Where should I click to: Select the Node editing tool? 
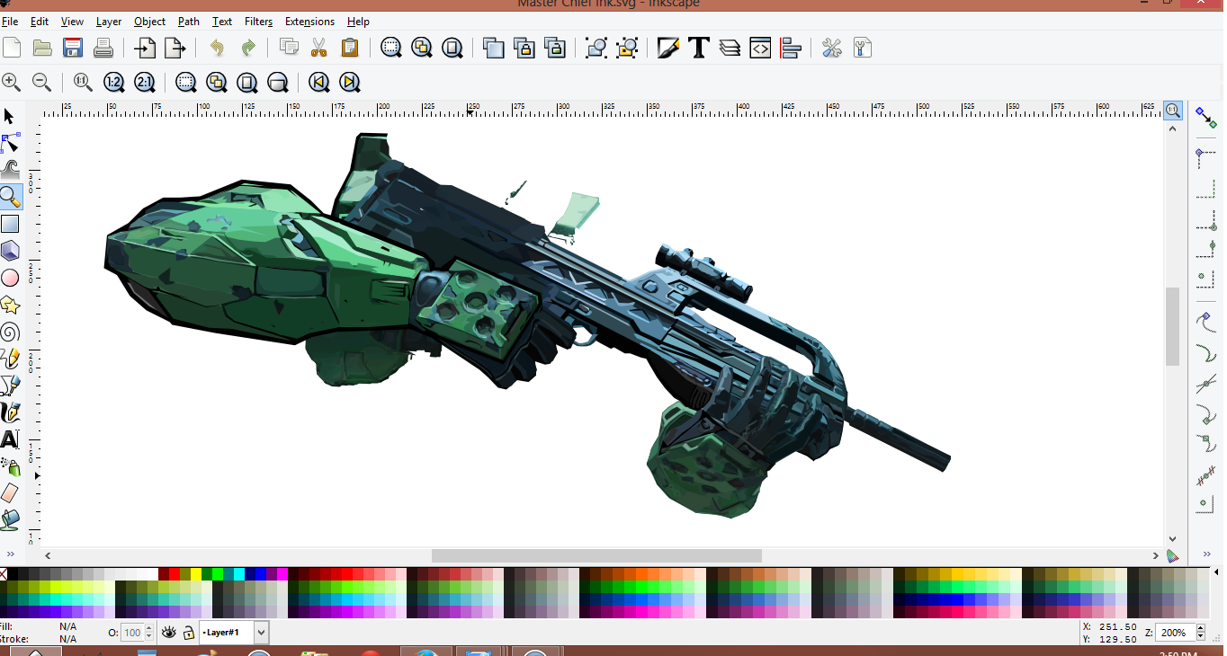pos(10,143)
